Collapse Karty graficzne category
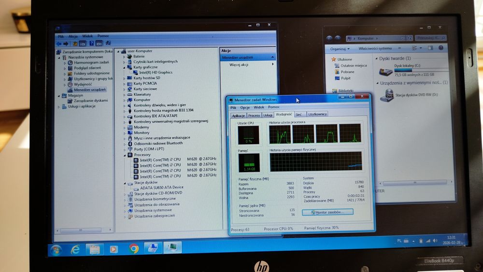The height and width of the screenshot is (272, 483). [x=125, y=68]
